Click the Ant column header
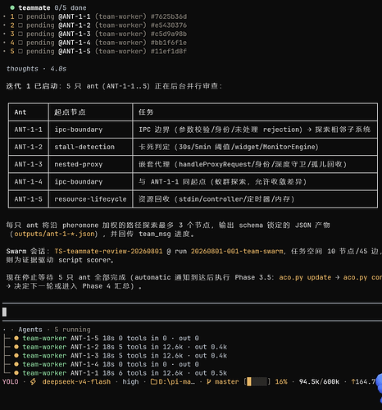Screen dimensions: 382x410 coord(29,112)
